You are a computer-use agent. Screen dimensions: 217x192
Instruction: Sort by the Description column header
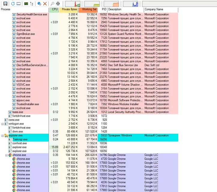[125, 9]
